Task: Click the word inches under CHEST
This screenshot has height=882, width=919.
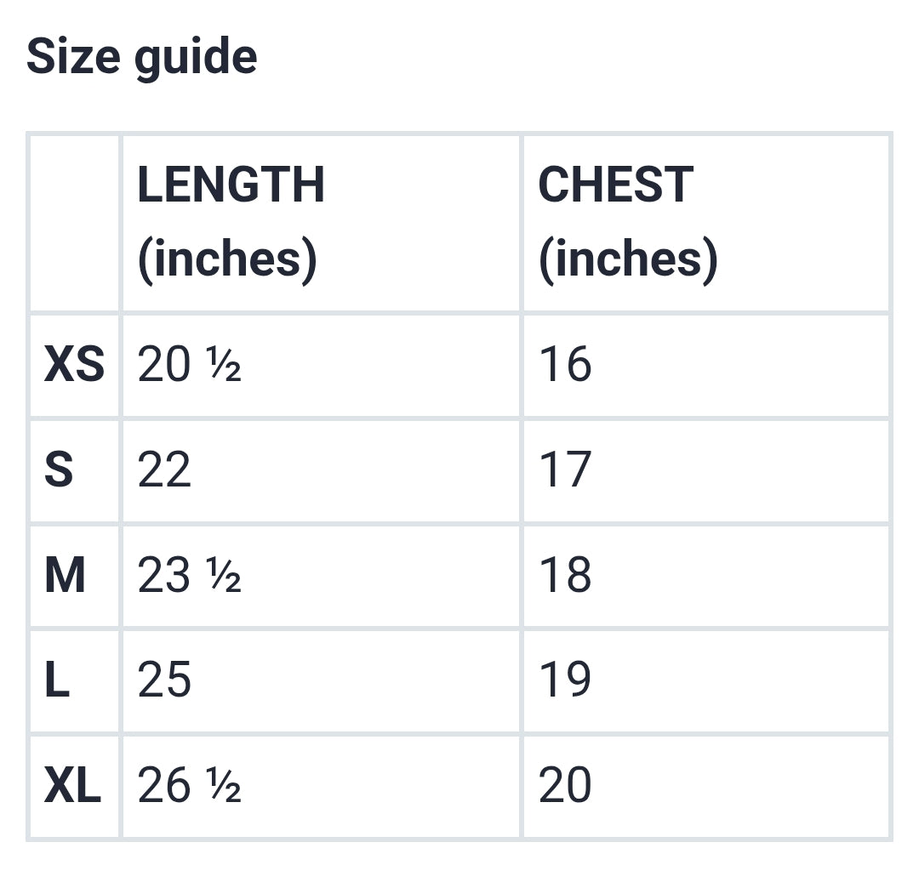Action: [629, 259]
